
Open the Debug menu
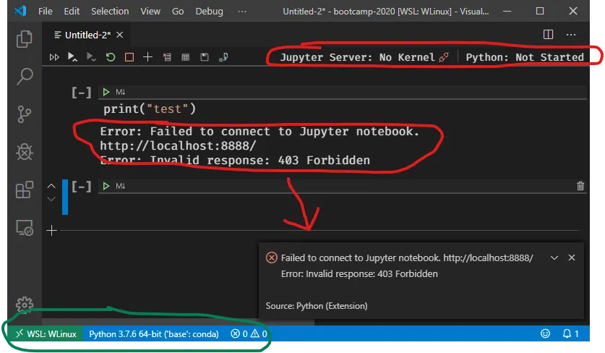(x=209, y=11)
